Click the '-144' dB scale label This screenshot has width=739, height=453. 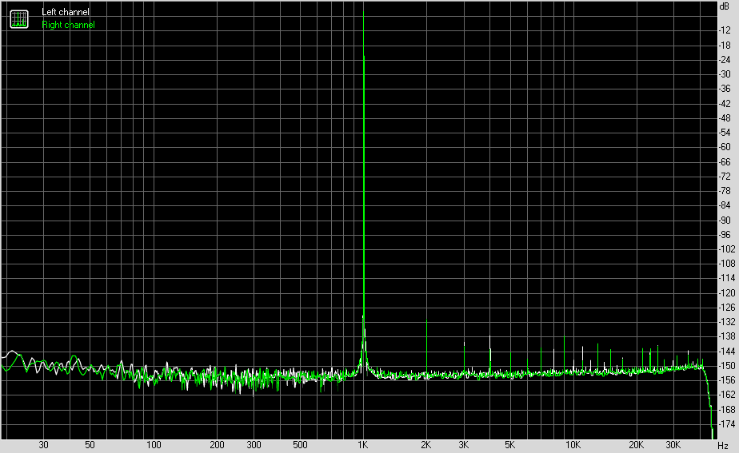point(726,352)
